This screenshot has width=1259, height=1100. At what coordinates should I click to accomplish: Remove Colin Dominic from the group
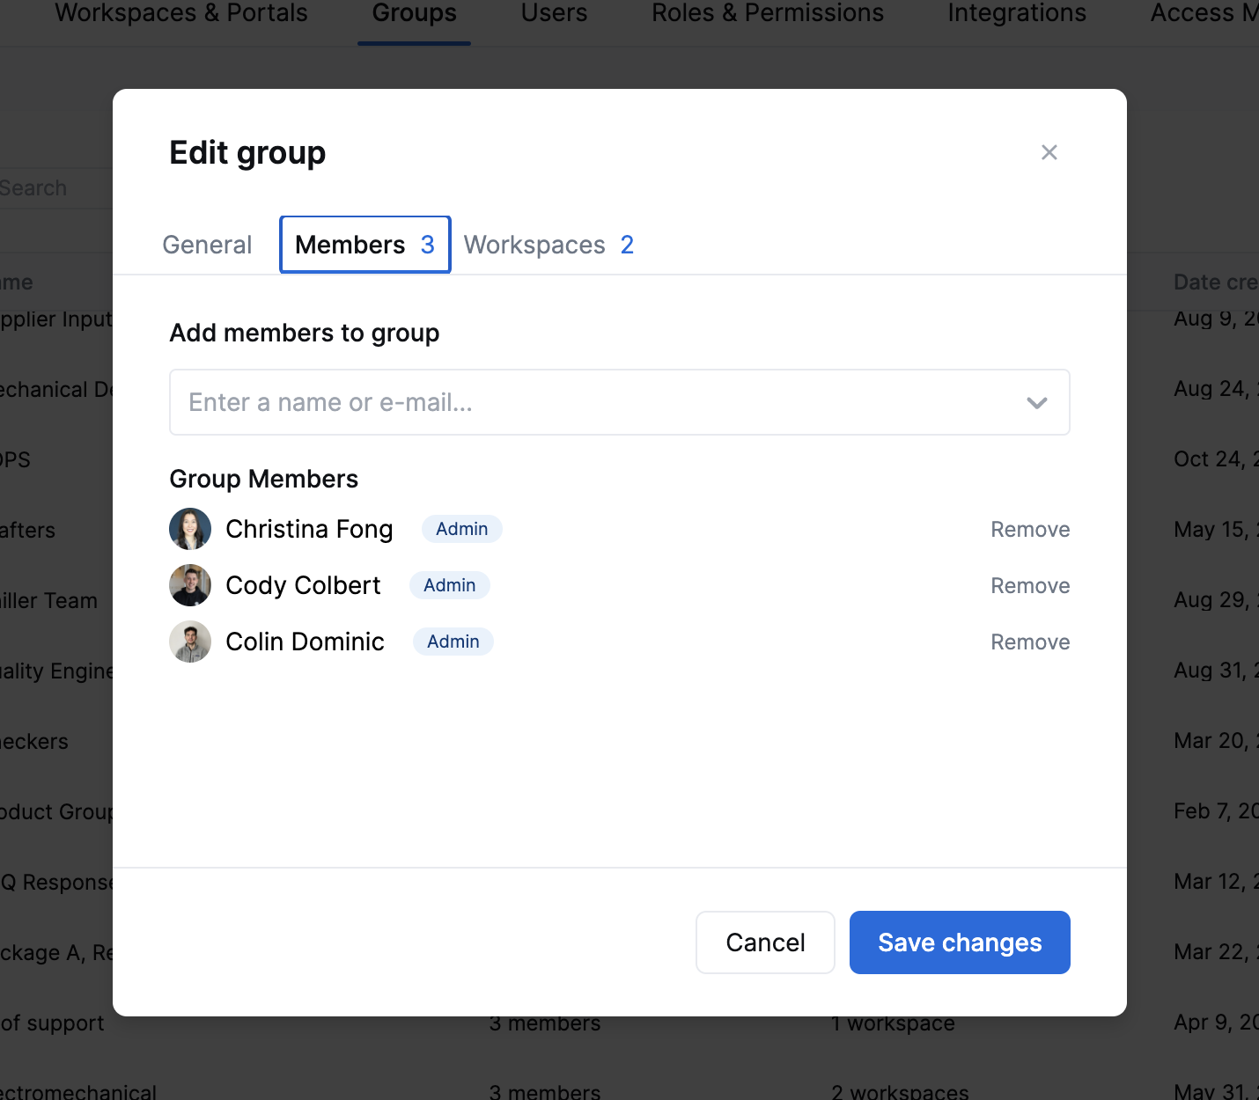point(1030,642)
